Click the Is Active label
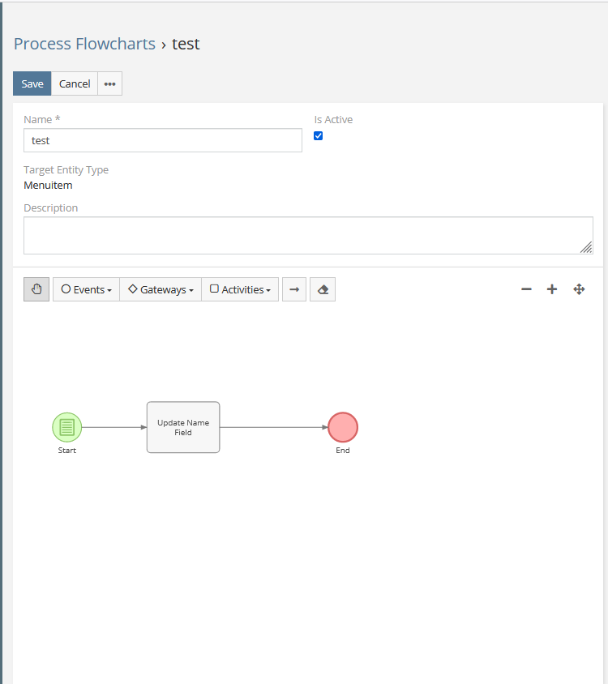Image resolution: width=608 pixels, height=684 pixels. [333, 119]
